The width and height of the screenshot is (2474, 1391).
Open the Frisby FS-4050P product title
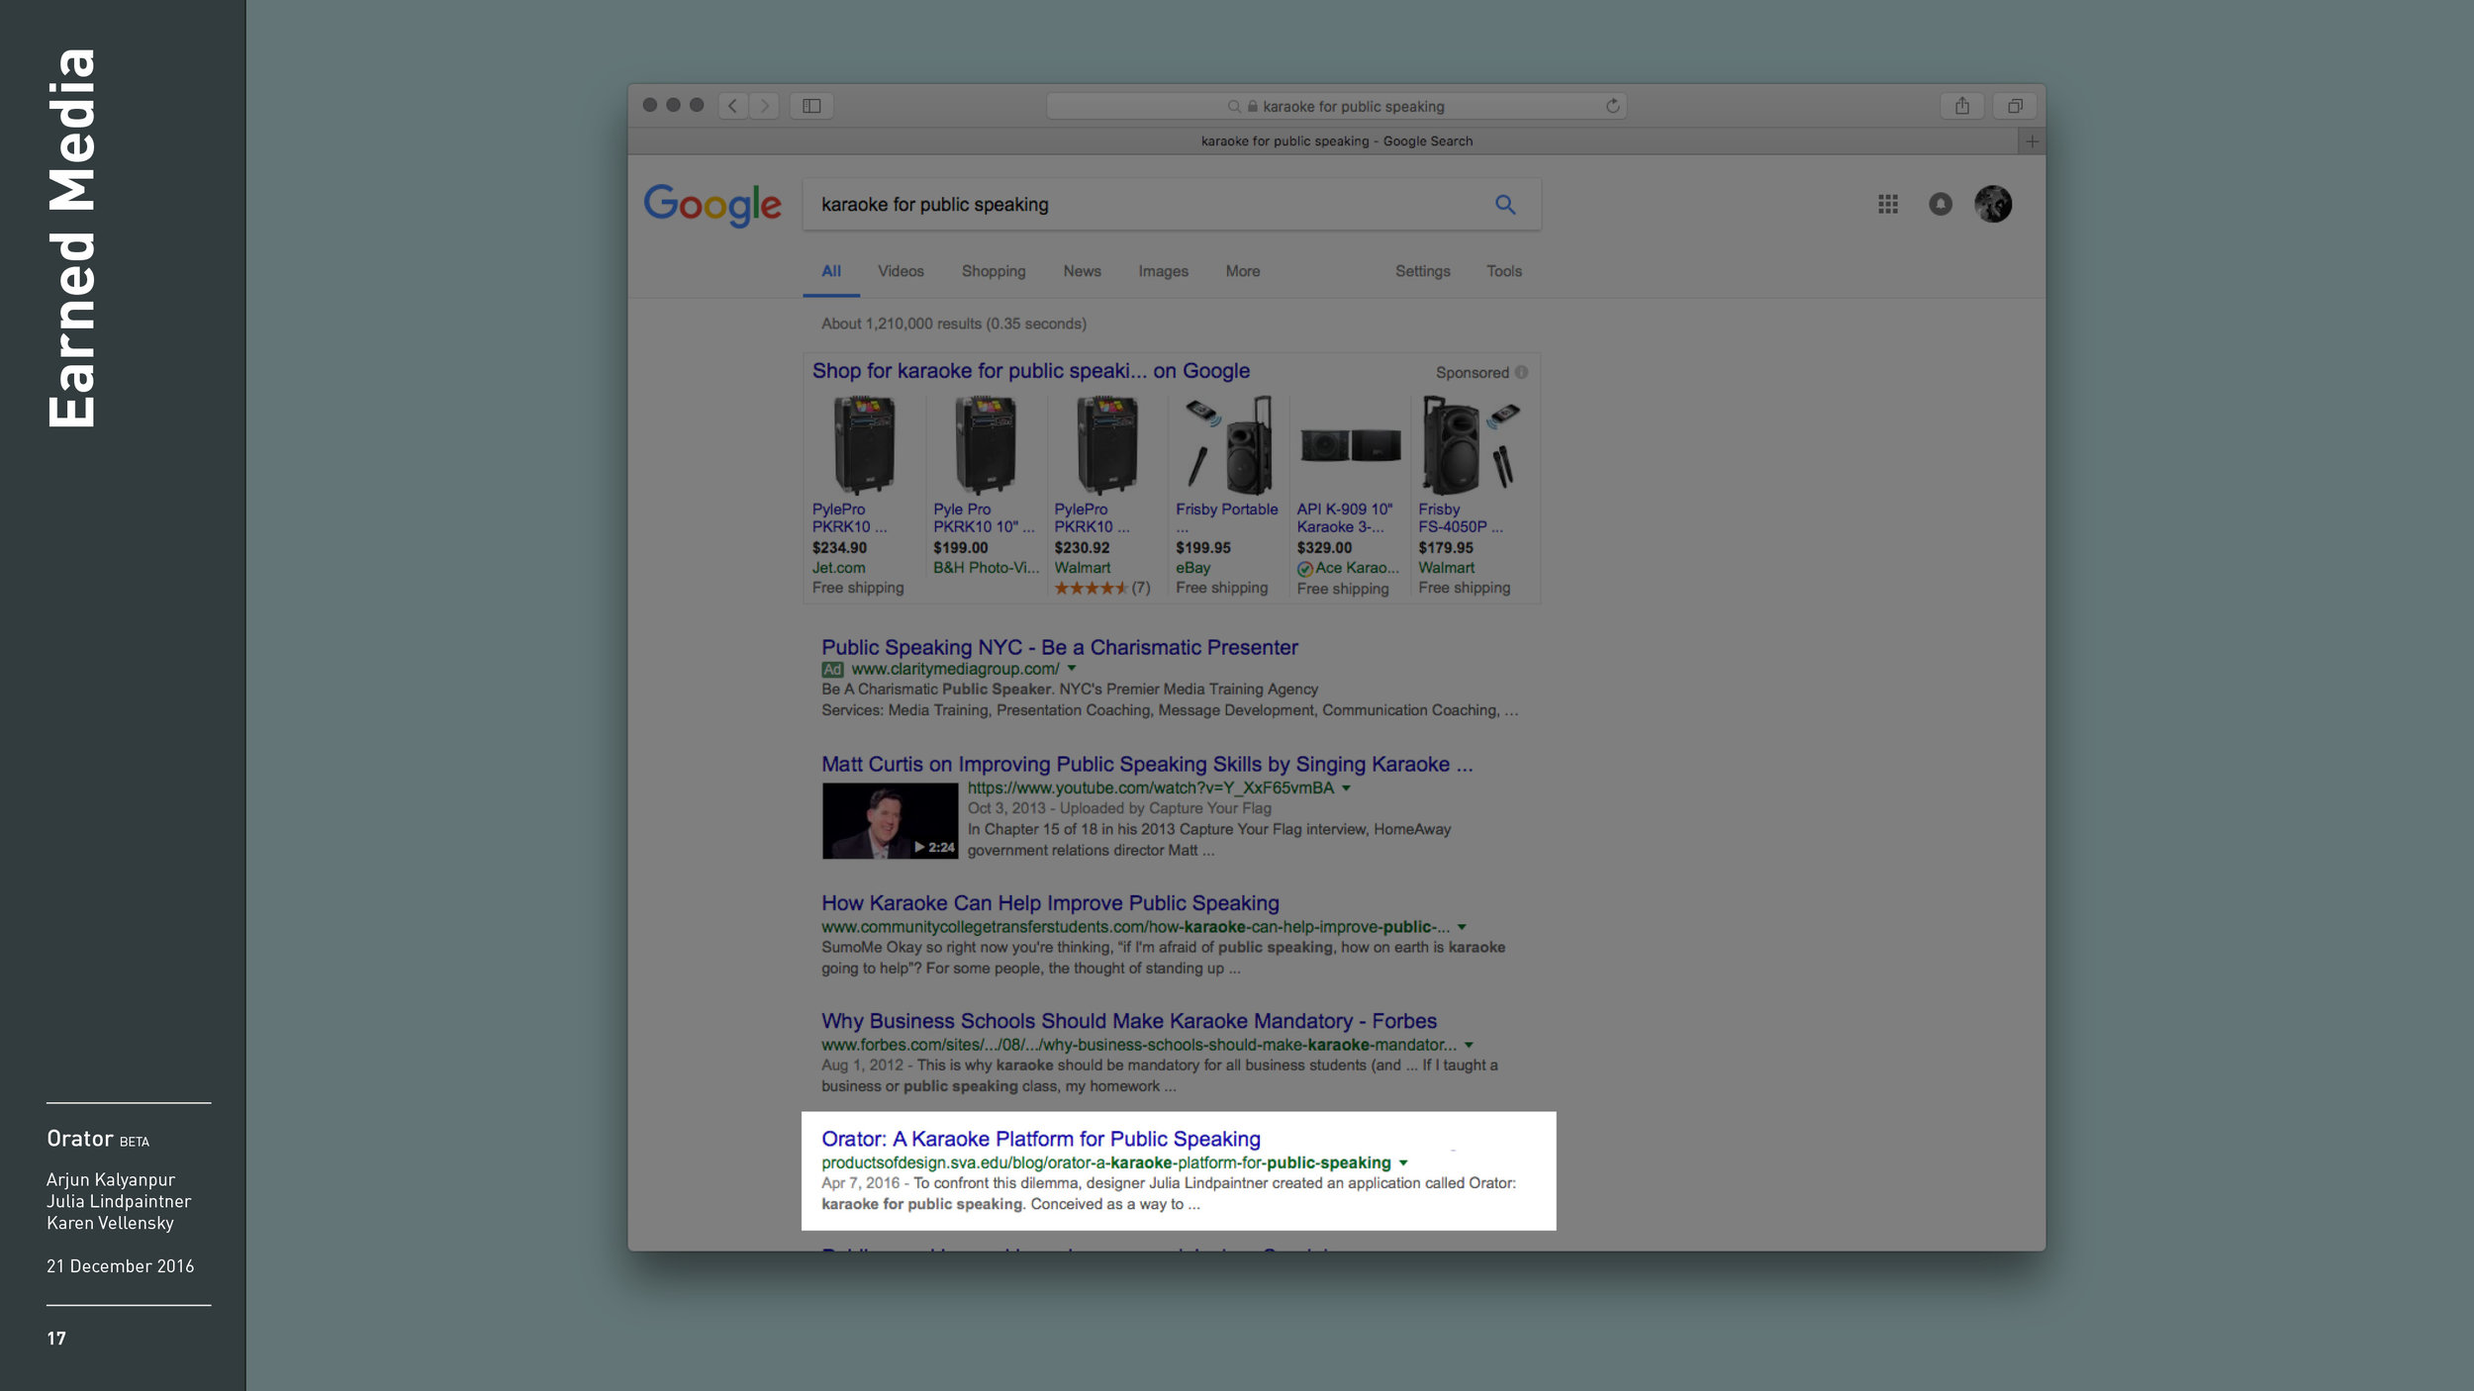point(1460,518)
